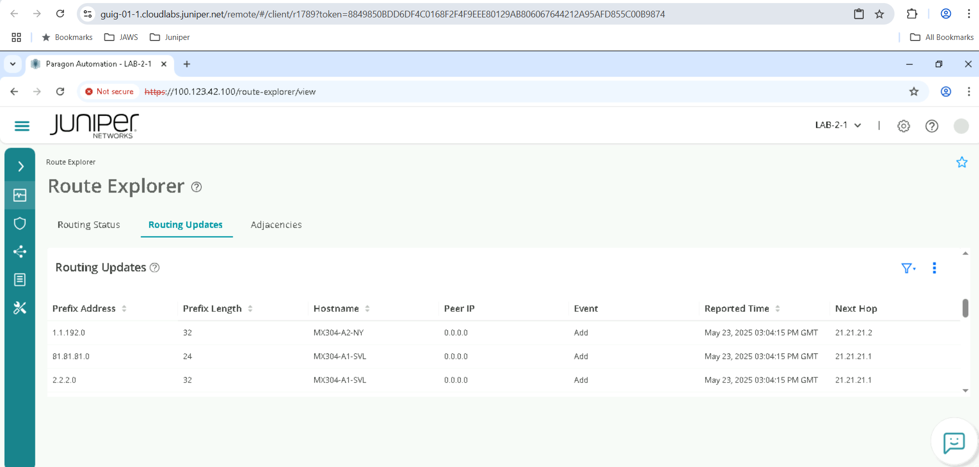Open the chat assistant bubble icon
Screen dimensions: 979x467
coord(954,442)
